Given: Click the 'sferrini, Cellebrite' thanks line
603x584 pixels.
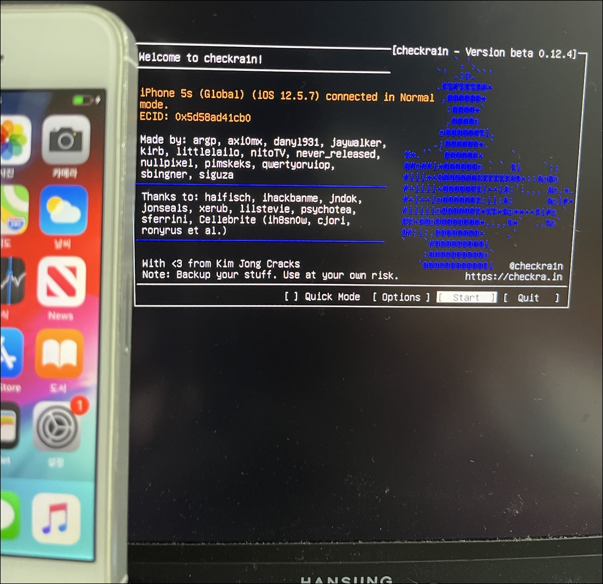Looking at the screenshot, I should [246, 220].
